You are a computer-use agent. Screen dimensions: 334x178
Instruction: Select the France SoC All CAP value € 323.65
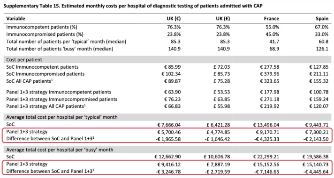(269, 81)
